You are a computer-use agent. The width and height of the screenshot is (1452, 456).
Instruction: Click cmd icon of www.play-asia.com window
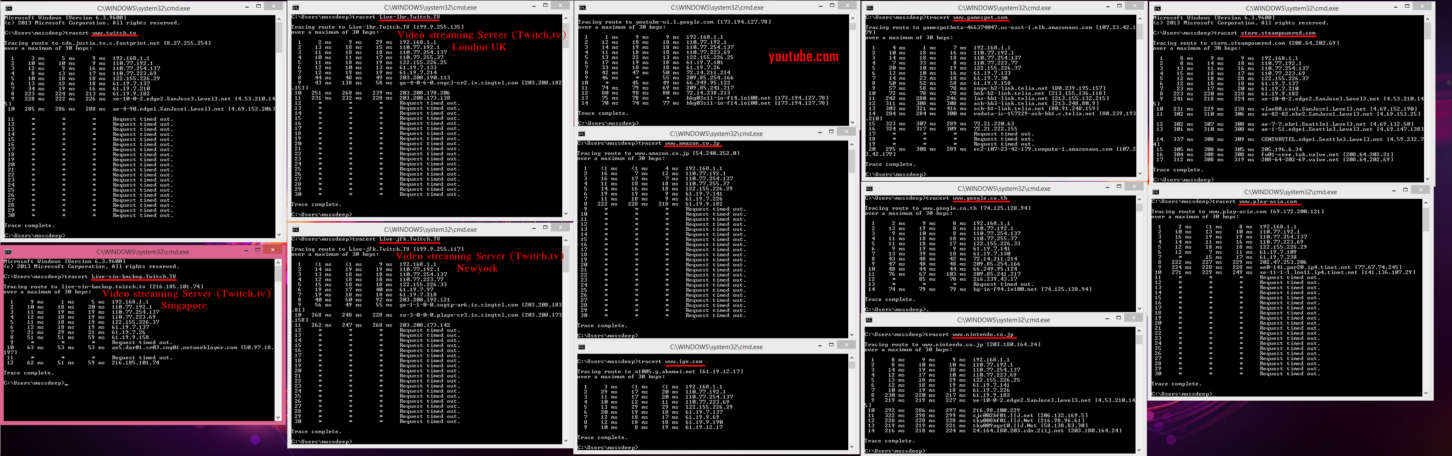tap(1156, 192)
